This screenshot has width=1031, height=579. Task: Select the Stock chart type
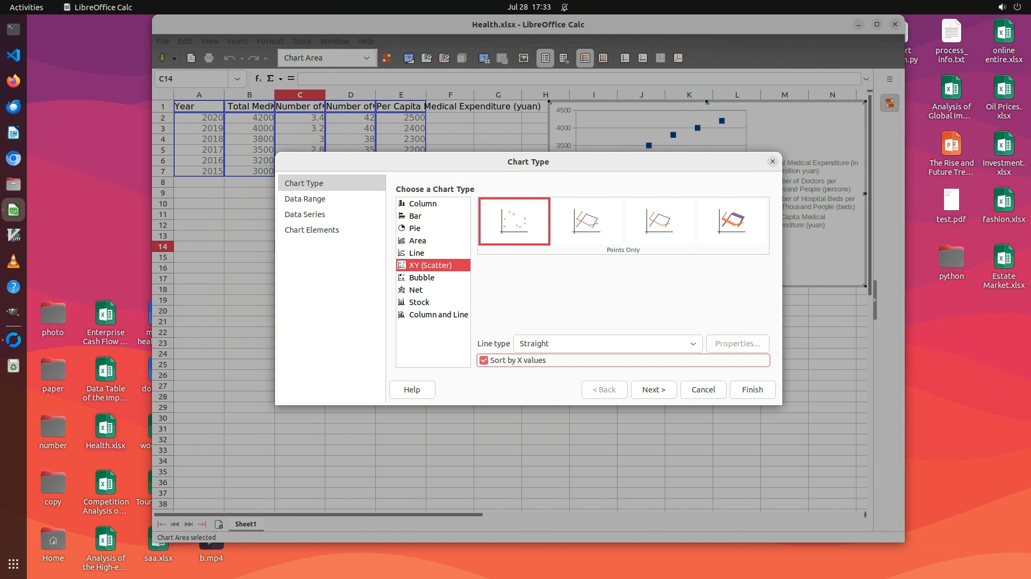[x=419, y=302]
